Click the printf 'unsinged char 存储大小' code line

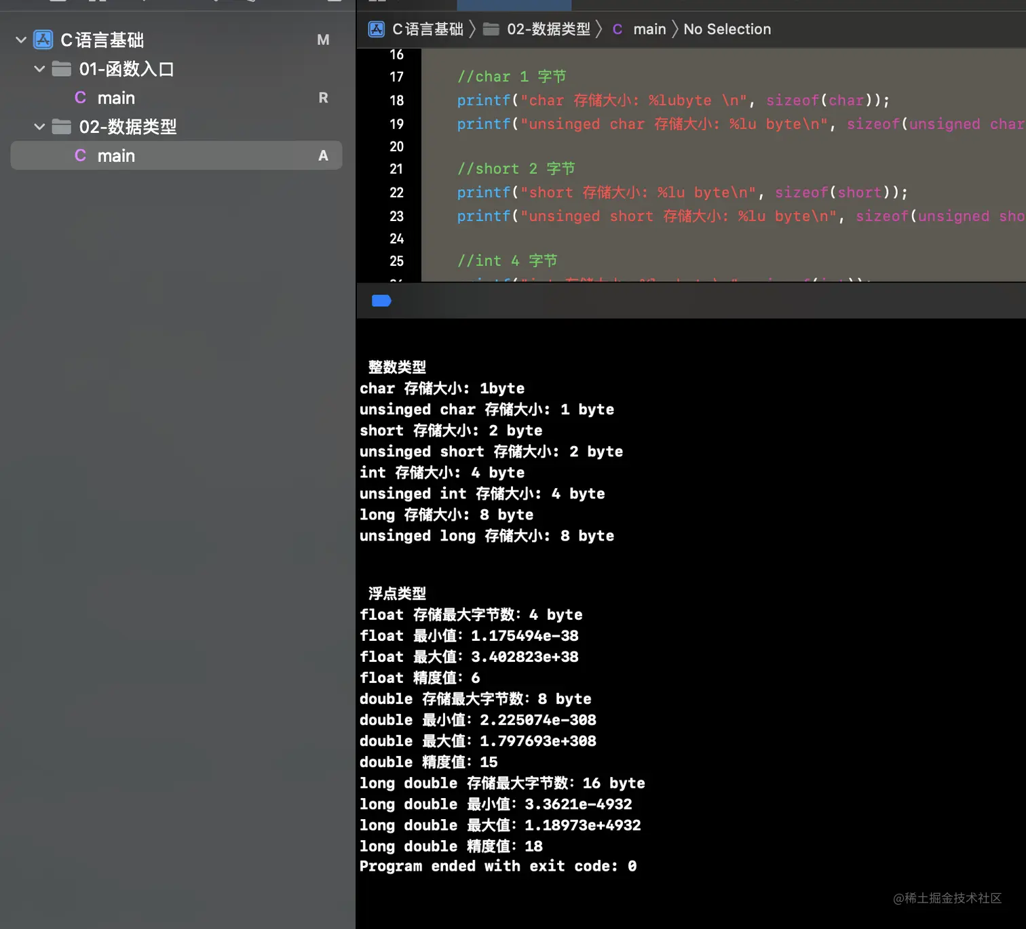tap(741, 124)
